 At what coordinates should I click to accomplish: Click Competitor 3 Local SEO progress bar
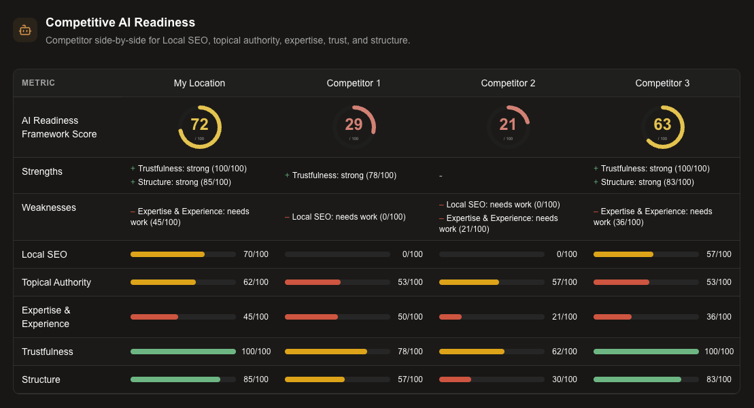click(x=647, y=254)
